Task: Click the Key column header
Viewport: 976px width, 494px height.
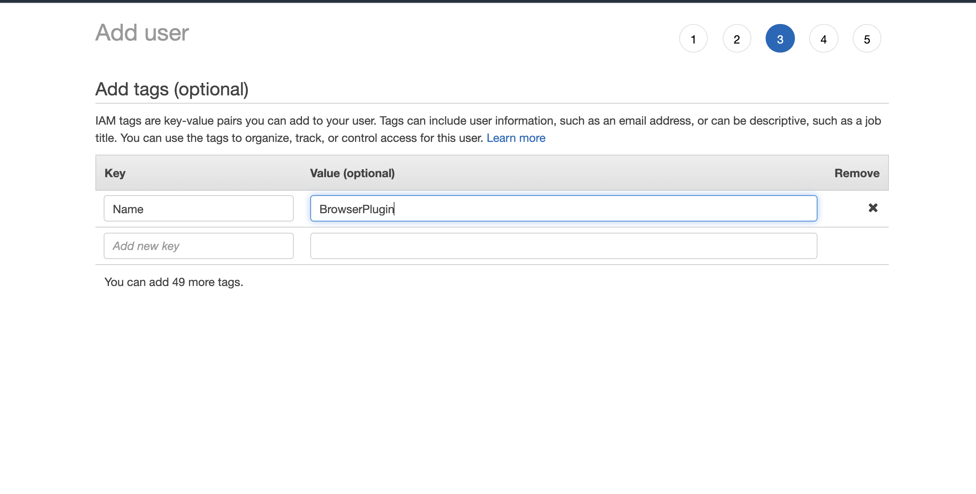Action: (x=115, y=173)
